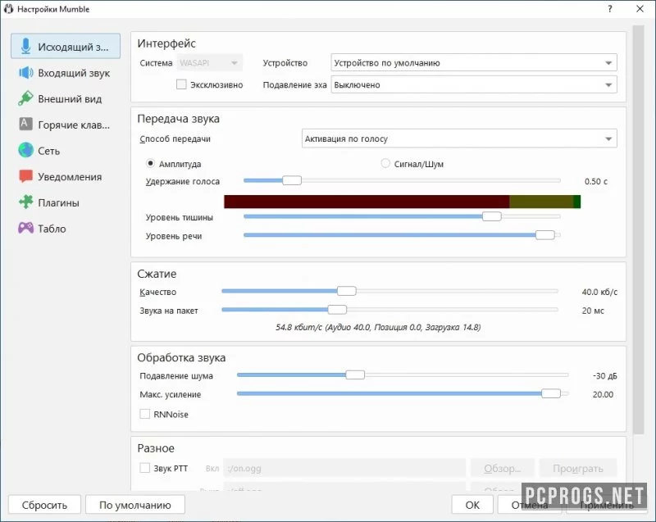Click the green puzzle piece icon for Плагины

click(x=26, y=202)
